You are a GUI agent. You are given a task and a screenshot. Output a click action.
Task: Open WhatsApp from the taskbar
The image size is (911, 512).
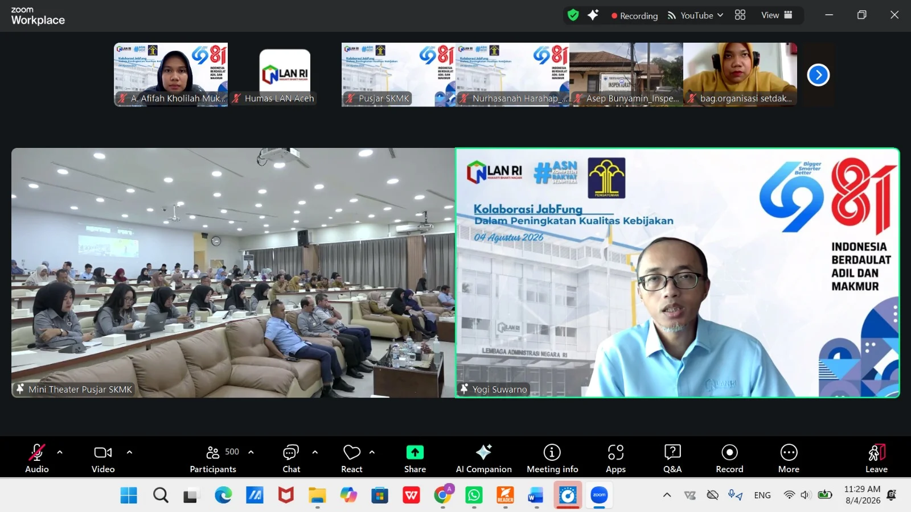(x=474, y=496)
